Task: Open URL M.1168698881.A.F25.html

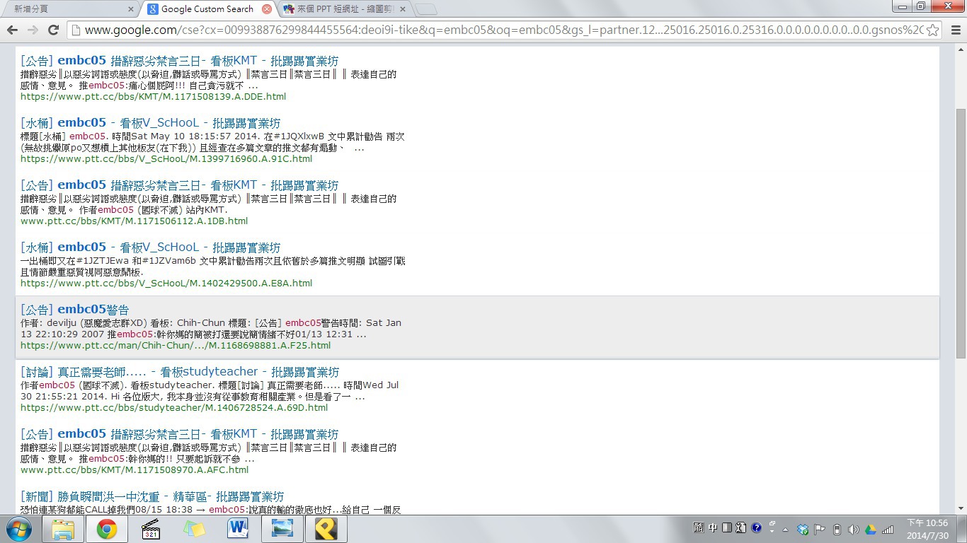Action: click(x=176, y=345)
